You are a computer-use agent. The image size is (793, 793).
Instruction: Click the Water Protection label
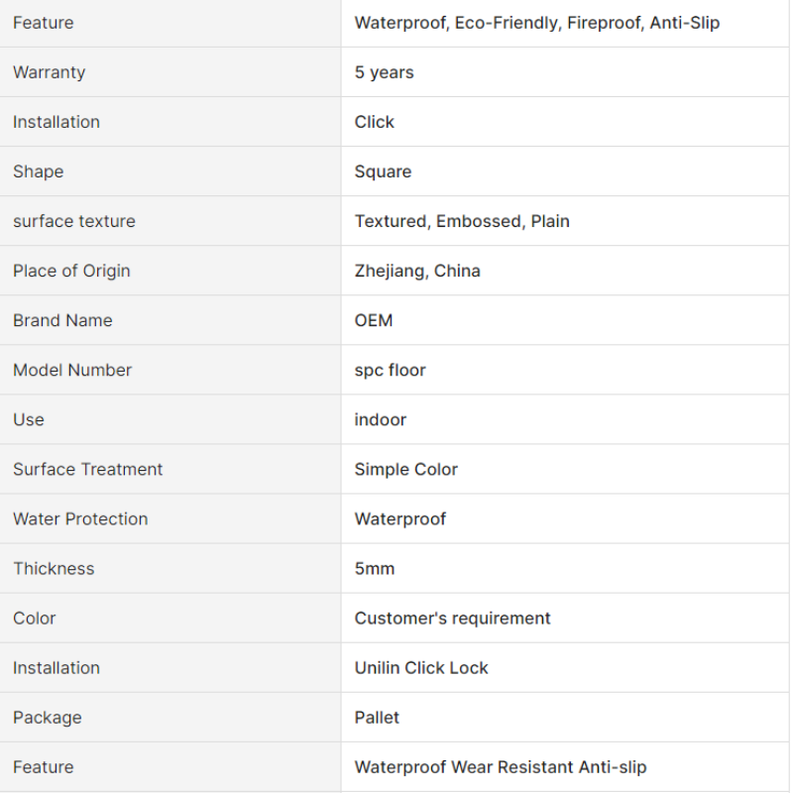[80, 518]
